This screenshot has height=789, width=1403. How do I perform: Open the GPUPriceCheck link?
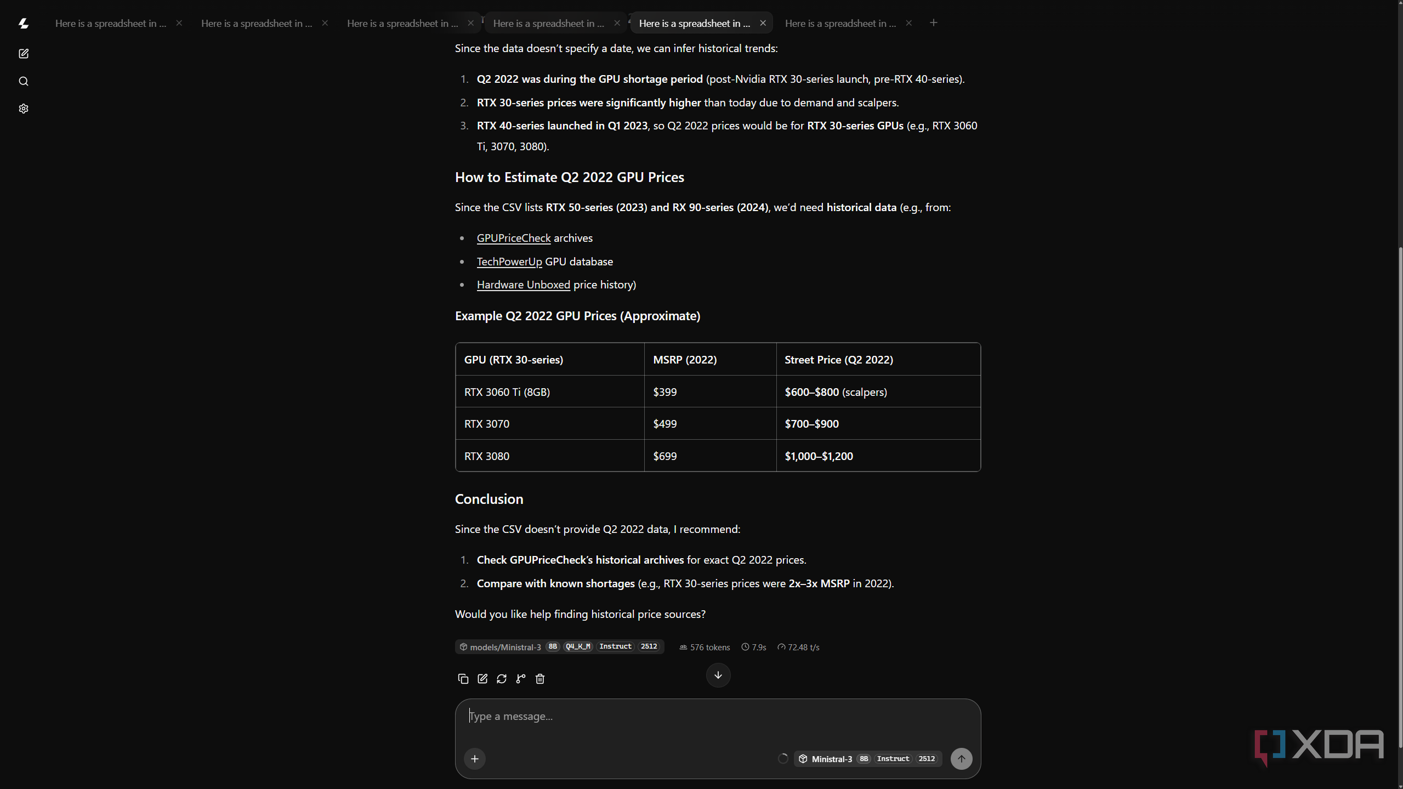[513, 238]
